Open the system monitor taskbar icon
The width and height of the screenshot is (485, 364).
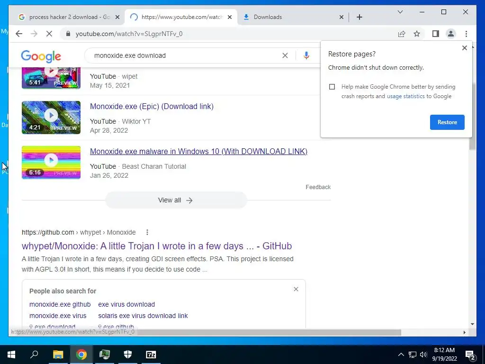(x=105, y=355)
